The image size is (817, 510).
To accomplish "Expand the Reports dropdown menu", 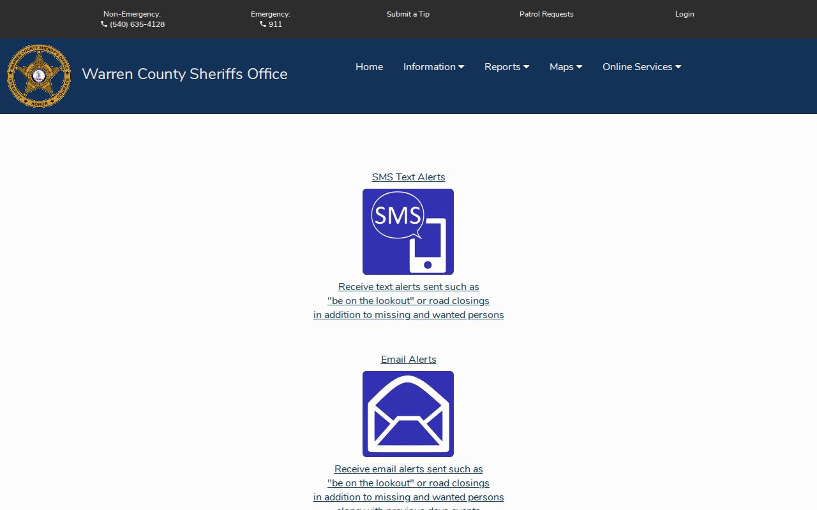I will click(x=507, y=67).
